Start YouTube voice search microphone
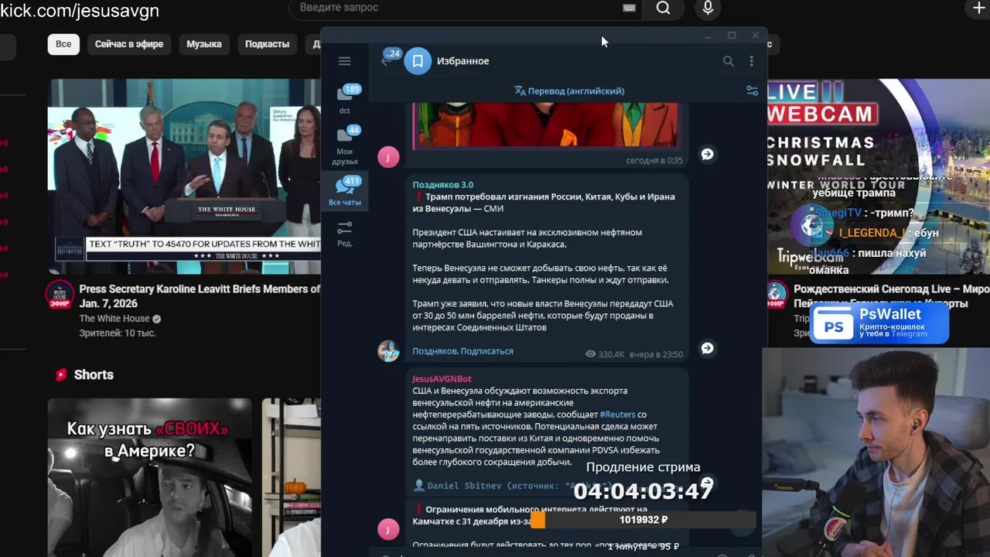This screenshot has height=557, width=990. tap(708, 8)
